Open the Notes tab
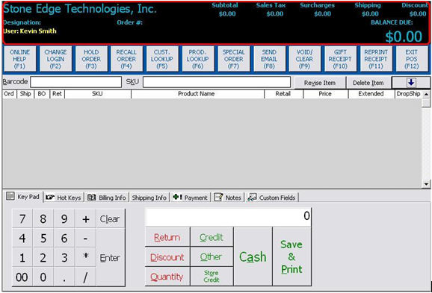Screen dimensions: 432x293 pyautogui.click(x=228, y=198)
